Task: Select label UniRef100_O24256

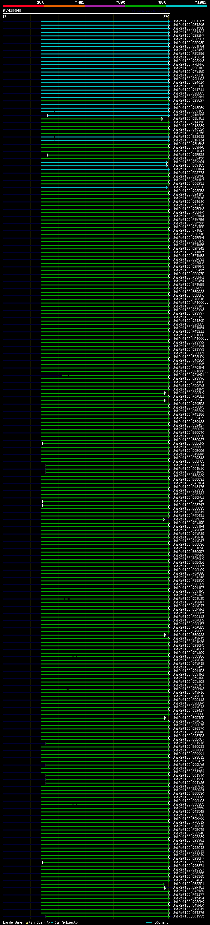Action: [x=188, y=133]
